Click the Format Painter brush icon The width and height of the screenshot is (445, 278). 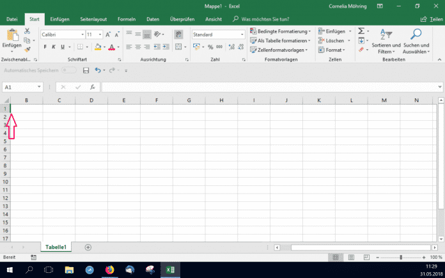[27, 49]
